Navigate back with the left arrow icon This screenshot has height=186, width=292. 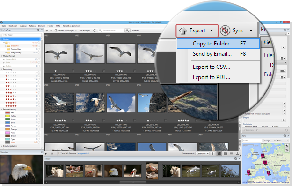coord(47,30)
